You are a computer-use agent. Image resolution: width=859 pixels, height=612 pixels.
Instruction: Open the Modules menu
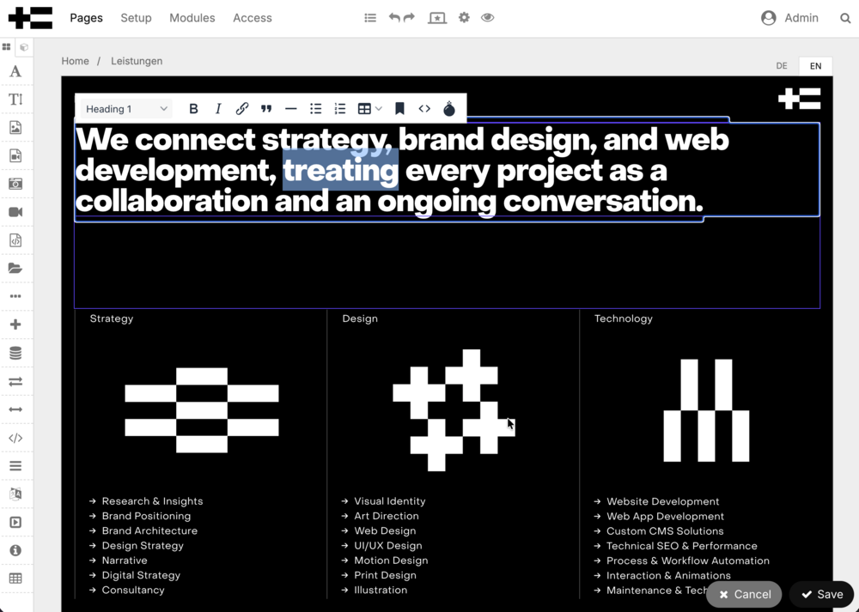(x=192, y=18)
